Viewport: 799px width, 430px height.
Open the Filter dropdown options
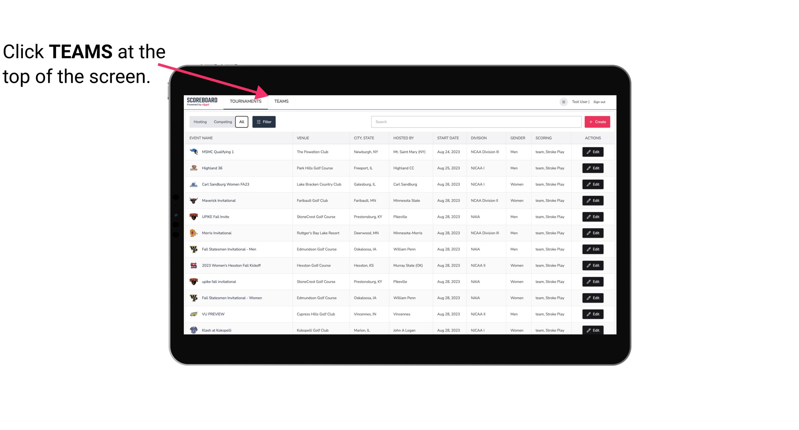point(264,121)
